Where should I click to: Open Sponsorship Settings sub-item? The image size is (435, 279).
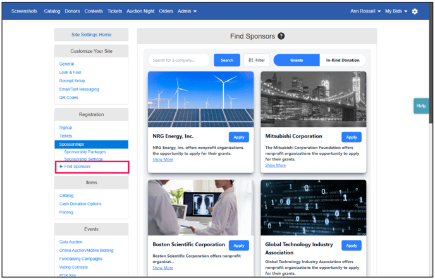[x=83, y=159]
